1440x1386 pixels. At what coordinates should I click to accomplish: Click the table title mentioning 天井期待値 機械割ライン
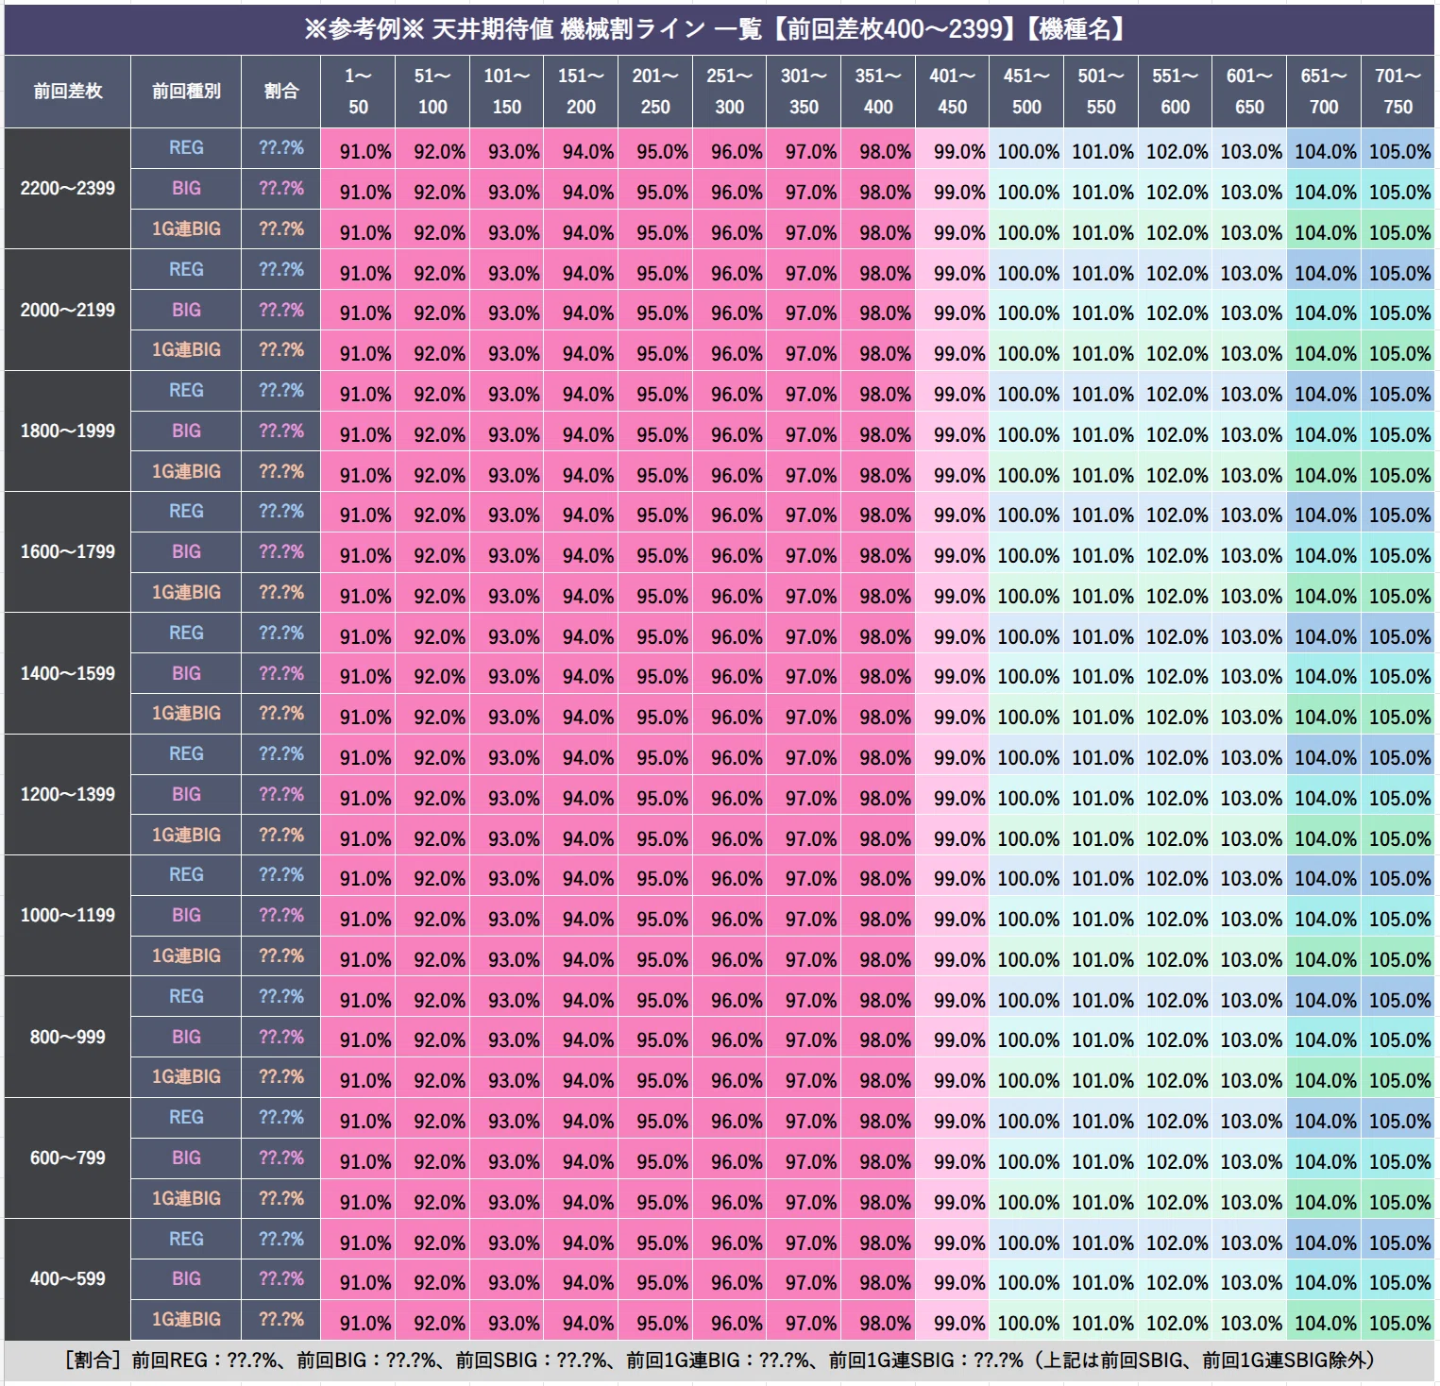[x=719, y=29]
